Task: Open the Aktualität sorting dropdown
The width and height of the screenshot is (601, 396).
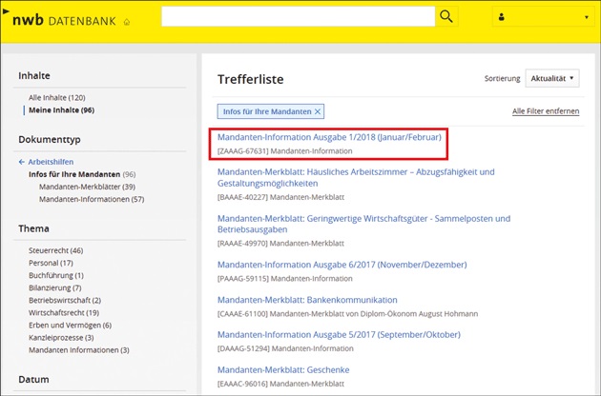Action: coord(551,78)
